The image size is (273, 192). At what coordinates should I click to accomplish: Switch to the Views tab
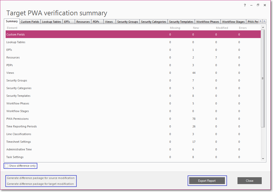pyautogui.click(x=109, y=22)
